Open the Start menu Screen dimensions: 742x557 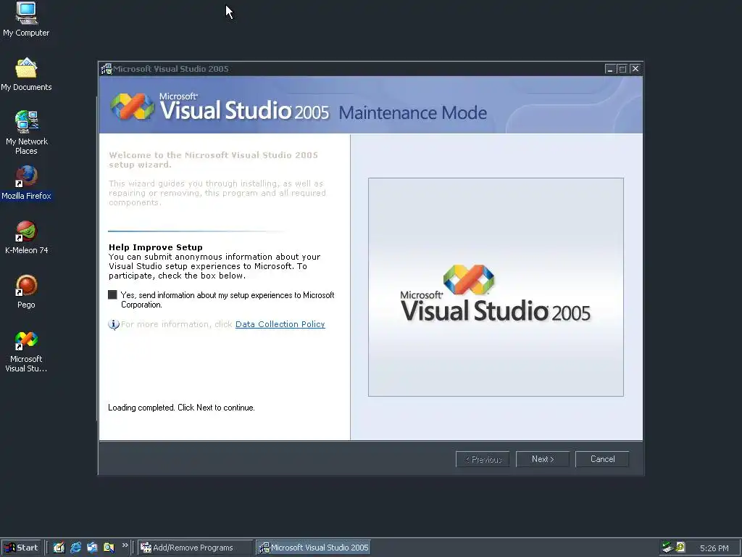coord(21,548)
